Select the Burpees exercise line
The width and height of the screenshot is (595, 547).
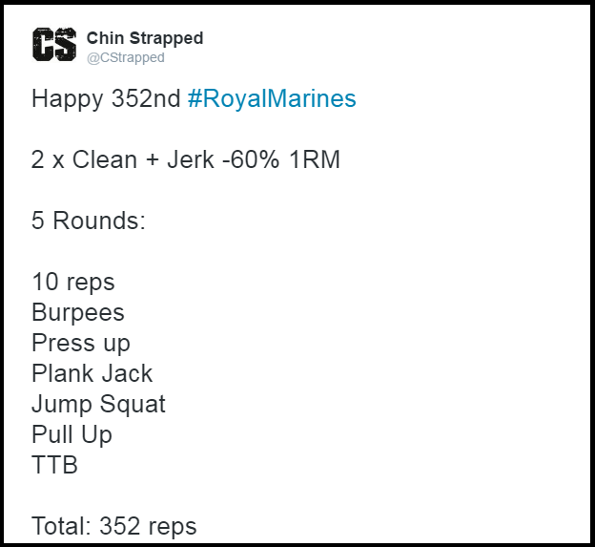pos(77,312)
